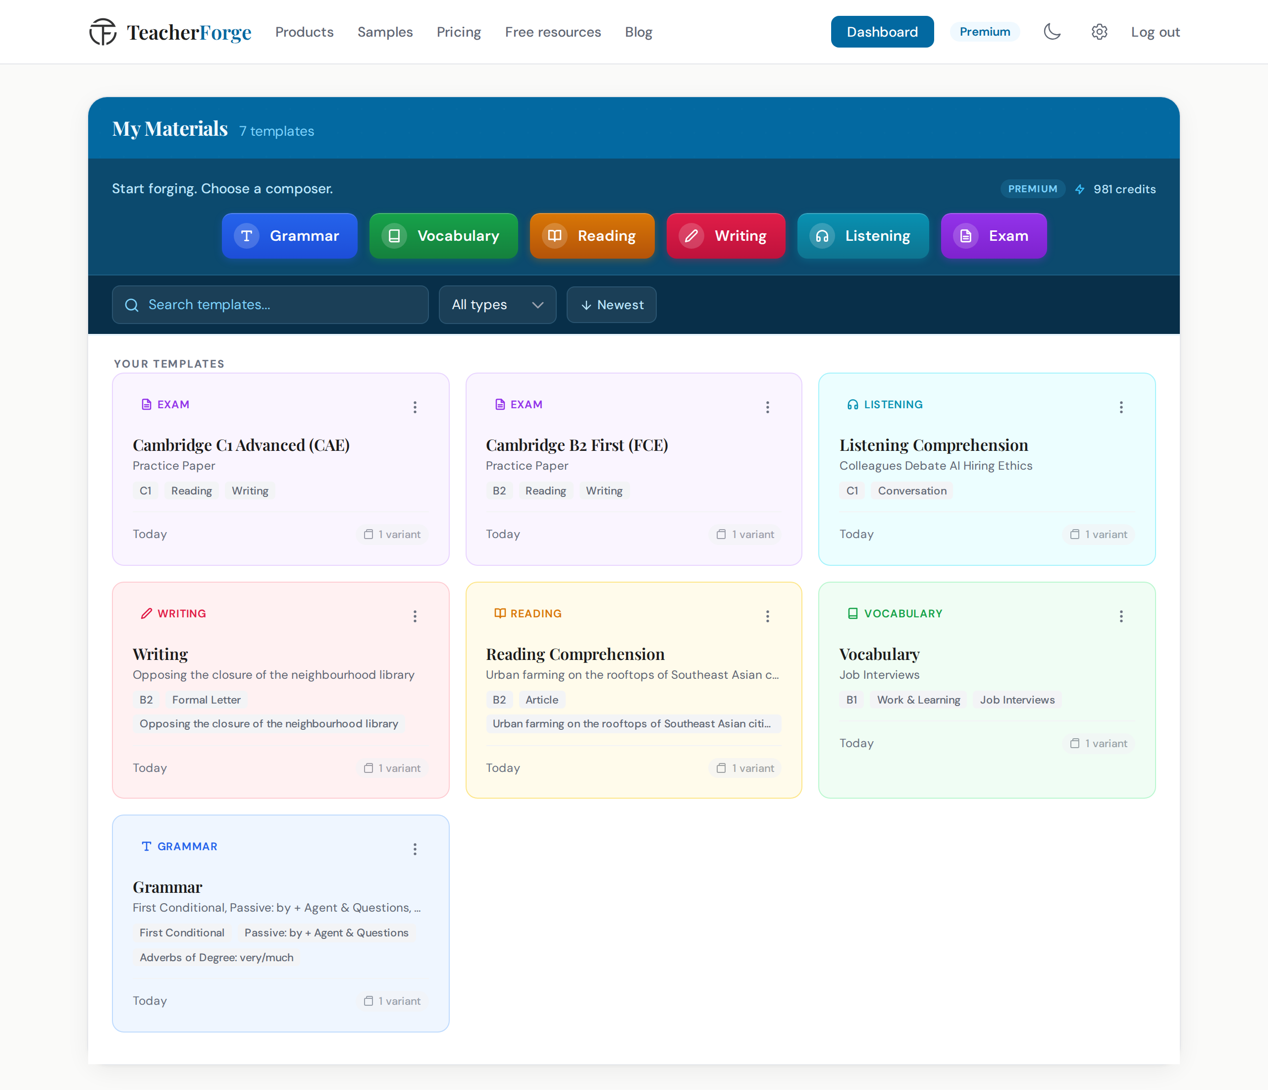This screenshot has width=1268, height=1090.
Task: Click book icon on Reading Comprehension card
Action: (x=500, y=613)
